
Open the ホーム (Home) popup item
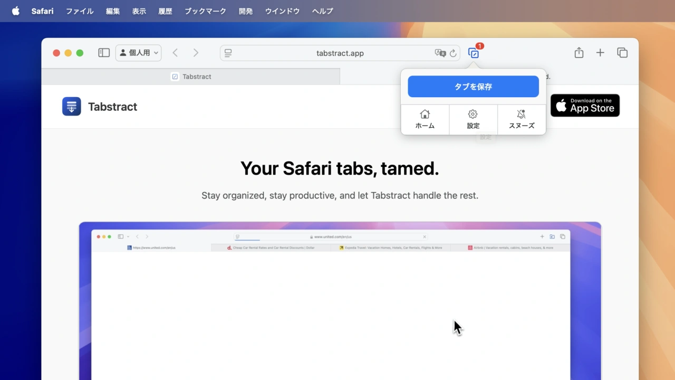[425, 119]
